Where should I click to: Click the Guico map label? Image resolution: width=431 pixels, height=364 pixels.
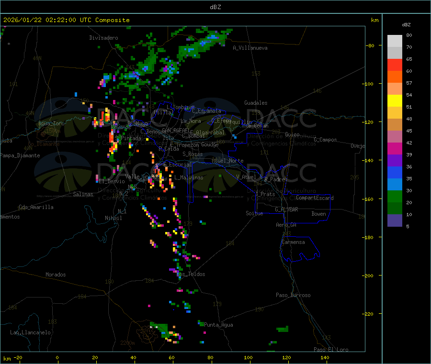click(292, 134)
